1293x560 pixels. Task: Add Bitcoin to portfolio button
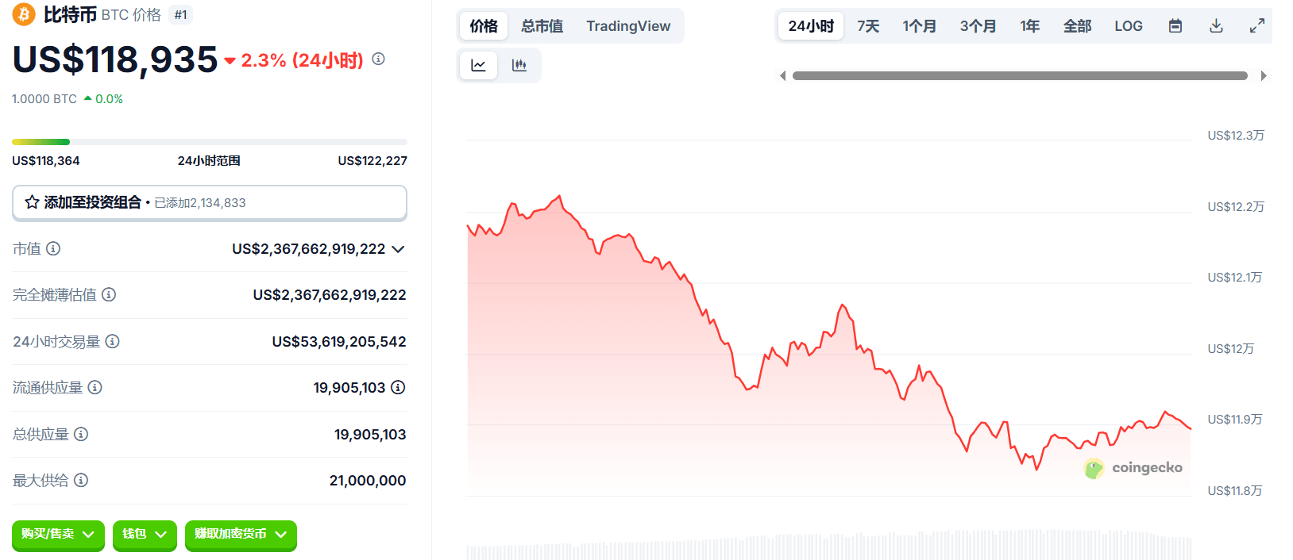tap(210, 203)
